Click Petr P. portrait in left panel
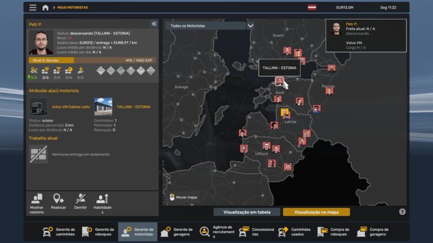The image size is (433, 243). [41, 43]
